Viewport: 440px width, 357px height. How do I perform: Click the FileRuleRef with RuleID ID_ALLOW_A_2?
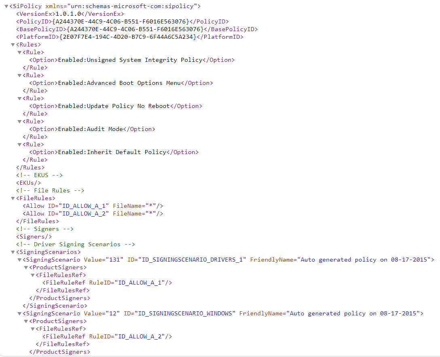[x=107, y=336]
